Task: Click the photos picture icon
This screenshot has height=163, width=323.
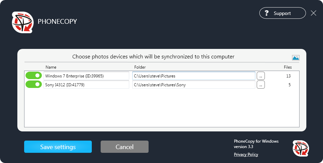Action: 295,58
